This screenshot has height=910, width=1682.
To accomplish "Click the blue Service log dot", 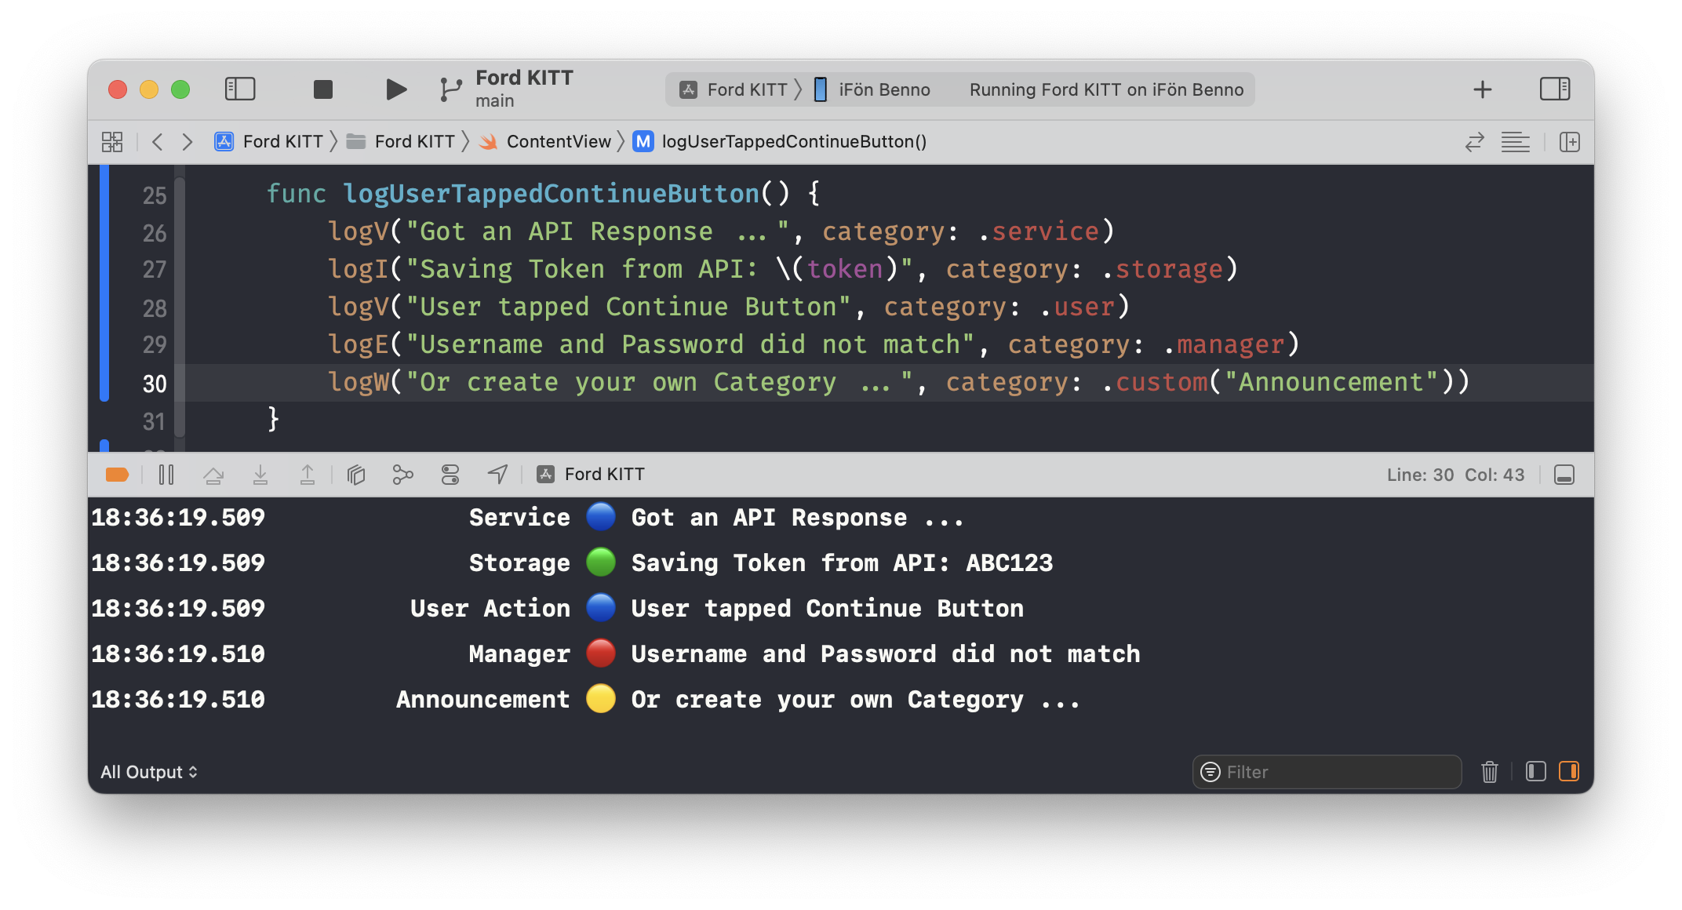I will coord(601,518).
